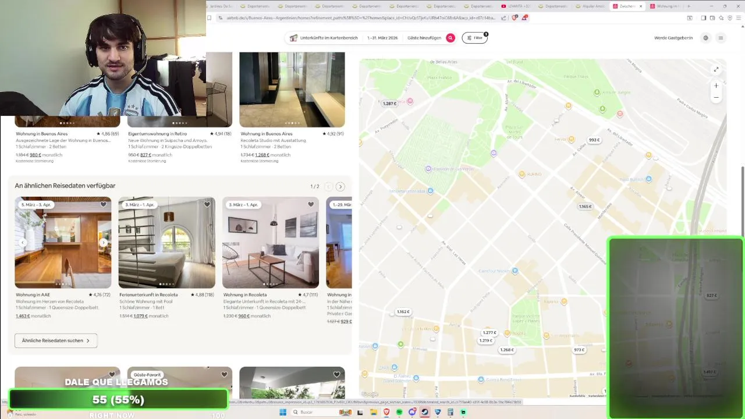745x419 pixels.
Task: Select the 1.219 € map price marker
Action: pos(485,340)
